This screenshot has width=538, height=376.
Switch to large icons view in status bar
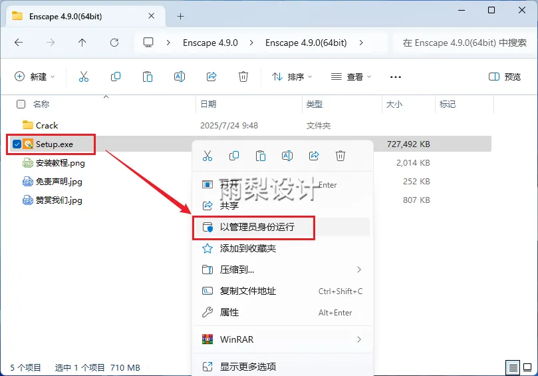click(x=527, y=368)
